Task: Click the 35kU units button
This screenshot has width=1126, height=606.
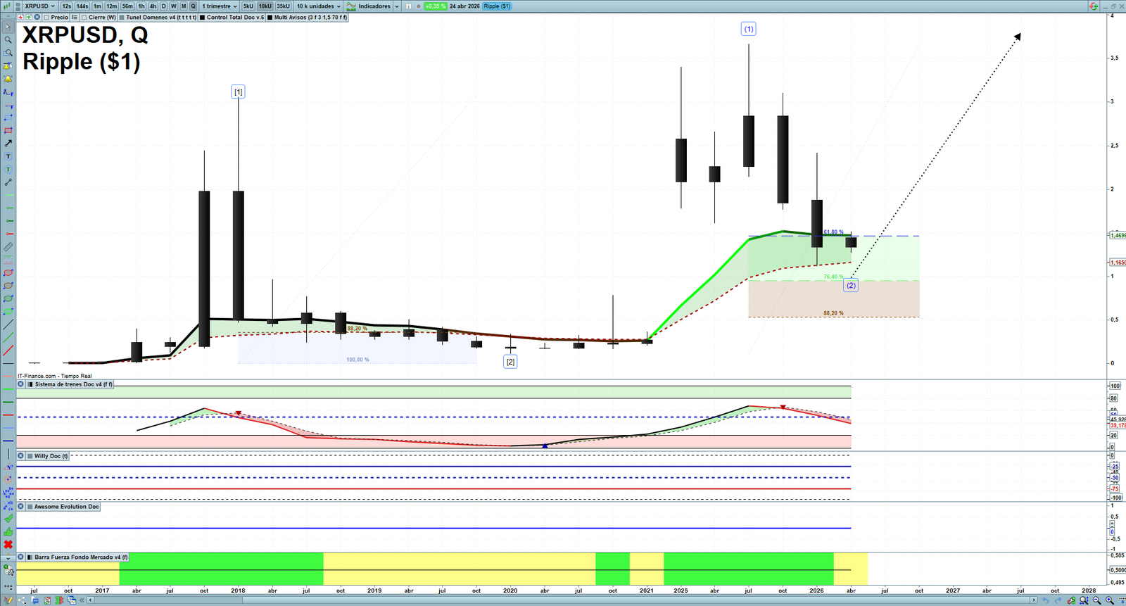Action: (283, 6)
